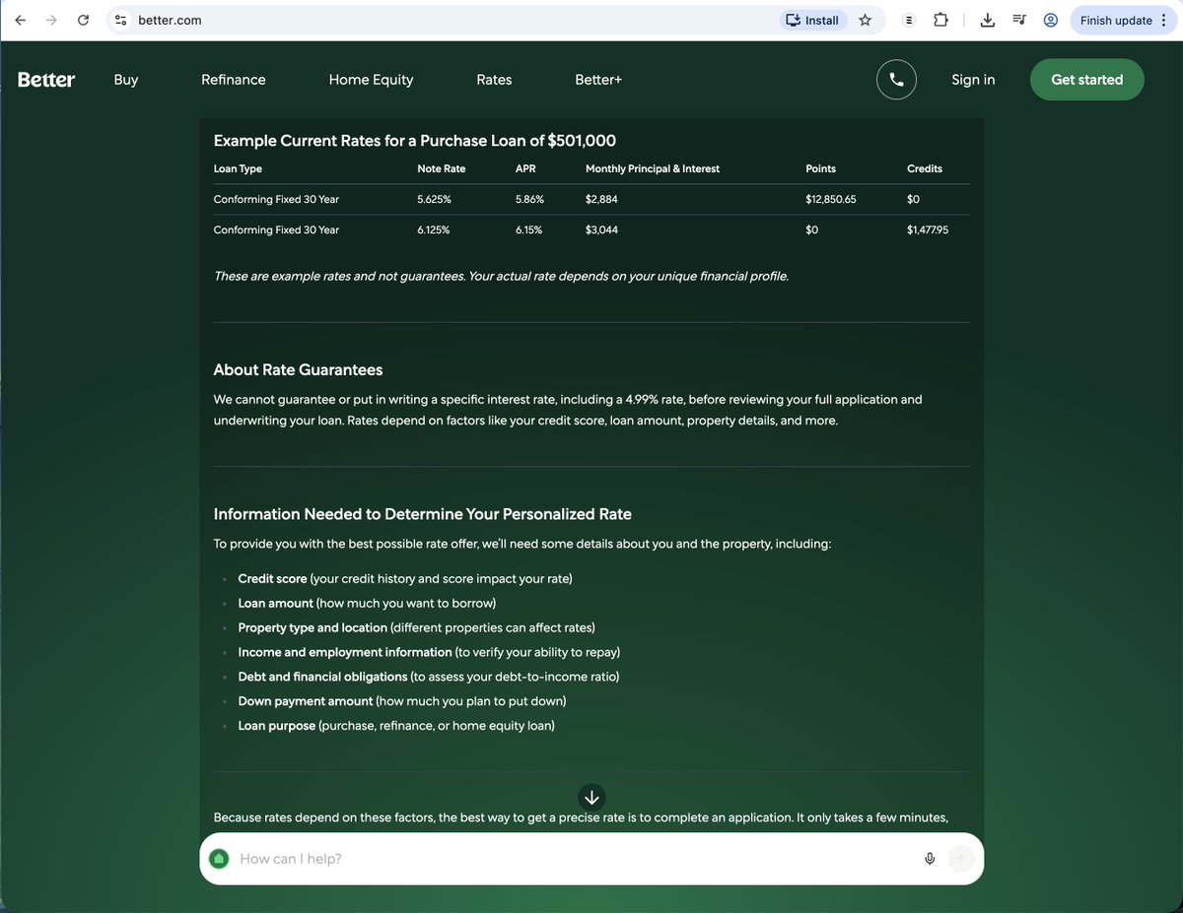This screenshot has height=913, width=1183.
Task: Click the phone call icon
Action: pyautogui.click(x=896, y=80)
